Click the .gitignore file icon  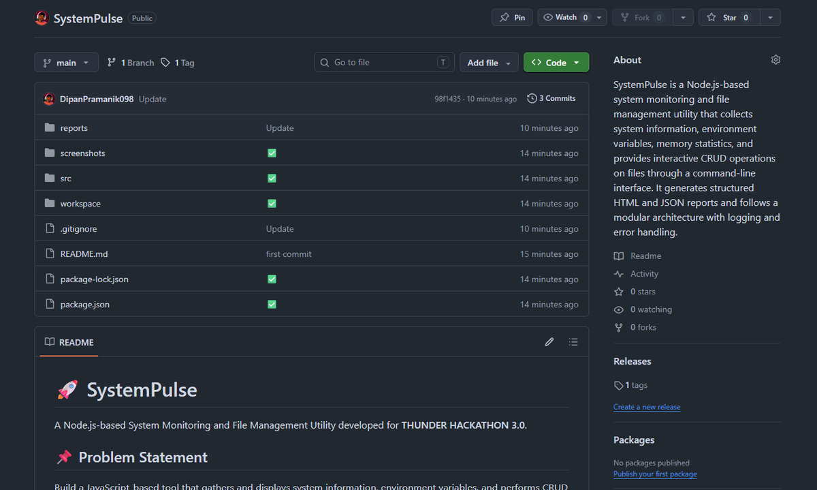(50, 229)
